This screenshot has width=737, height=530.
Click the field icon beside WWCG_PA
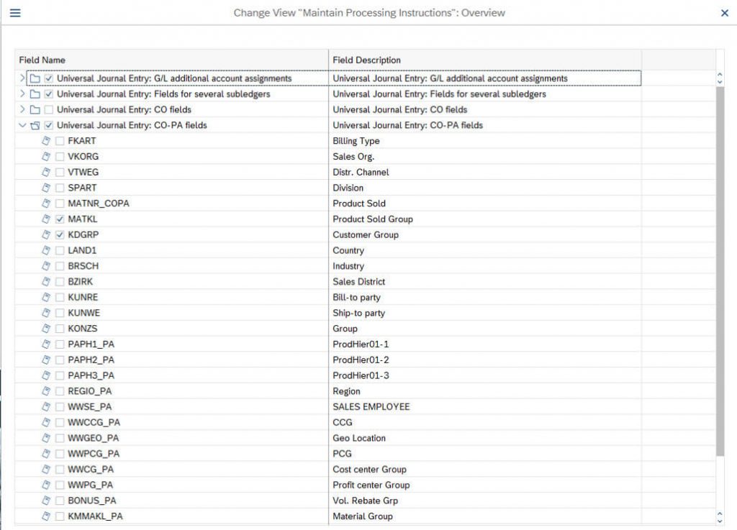(x=46, y=470)
